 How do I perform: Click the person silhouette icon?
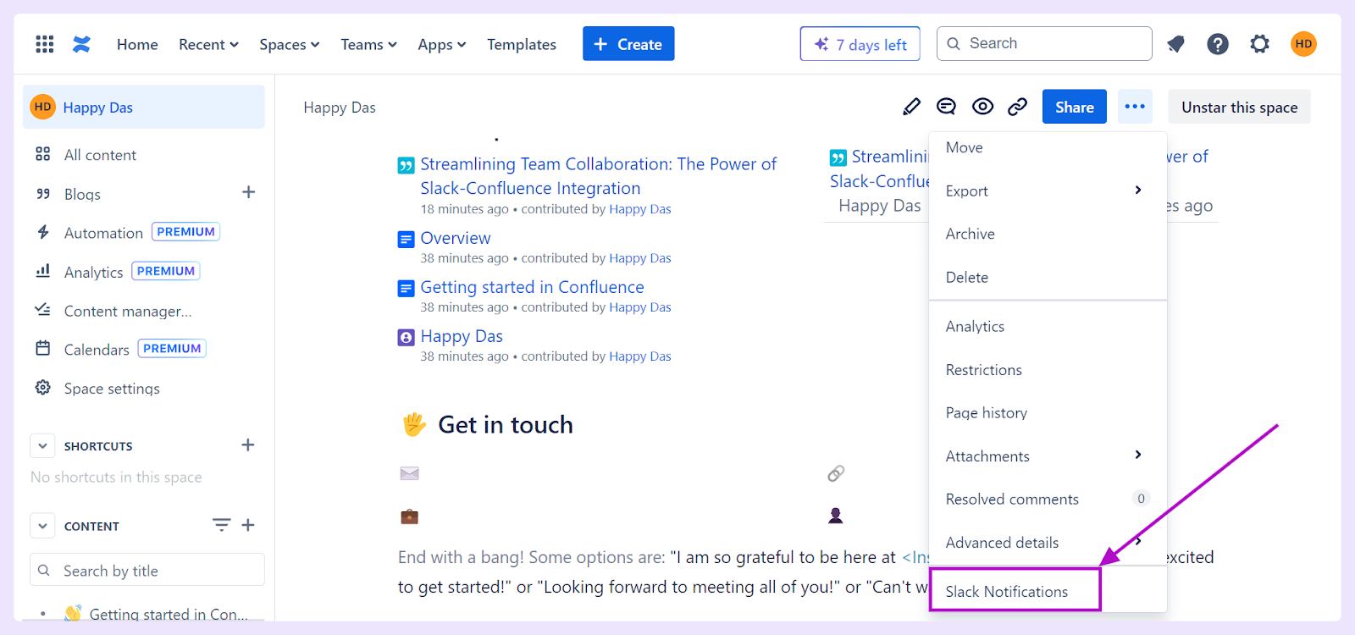(x=836, y=516)
